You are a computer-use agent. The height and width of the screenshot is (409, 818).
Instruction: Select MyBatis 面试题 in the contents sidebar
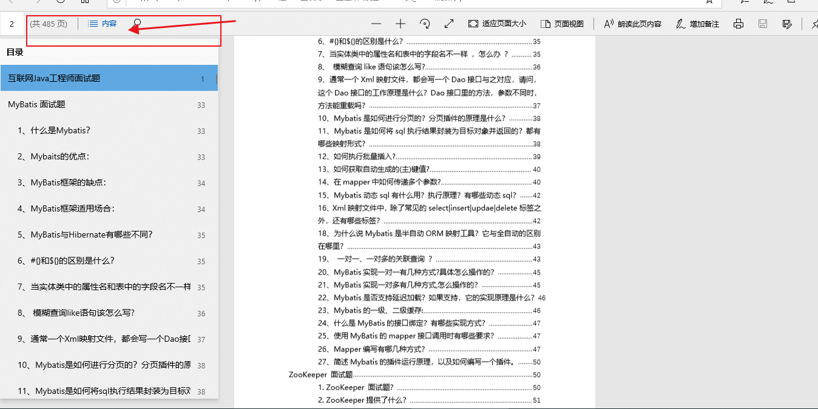pos(36,104)
